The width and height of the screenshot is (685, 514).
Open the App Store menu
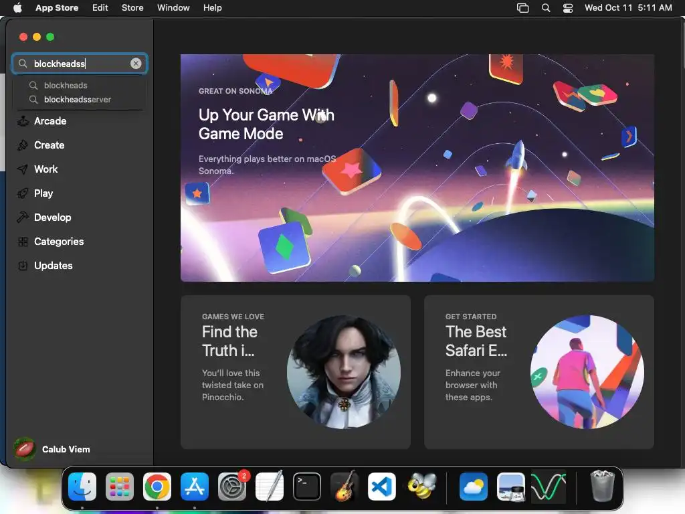point(57,8)
